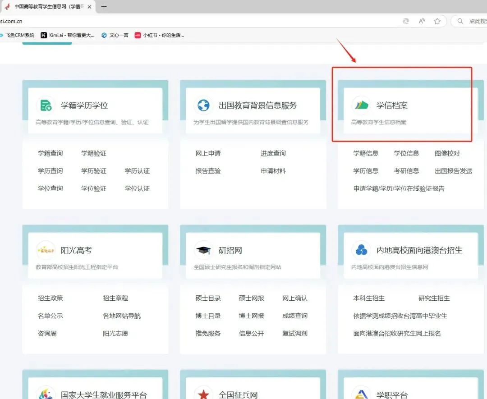
Task: Open the 小红书 bookmark
Action: click(159, 35)
